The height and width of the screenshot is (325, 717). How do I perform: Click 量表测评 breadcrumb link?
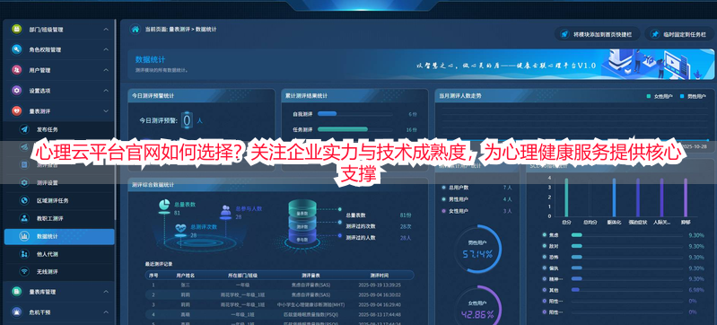[x=179, y=29]
